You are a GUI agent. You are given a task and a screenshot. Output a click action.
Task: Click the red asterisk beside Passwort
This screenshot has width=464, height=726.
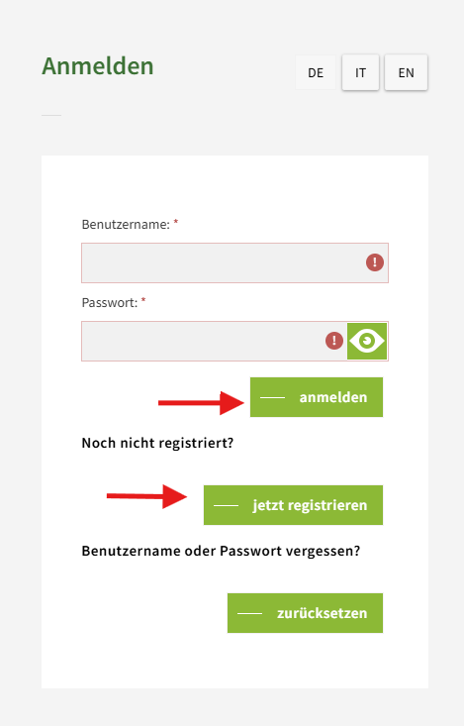point(143,301)
